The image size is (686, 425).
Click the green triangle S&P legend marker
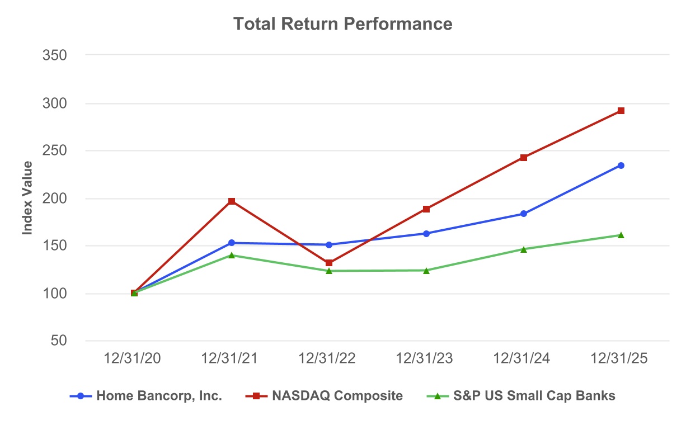(438, 396)
